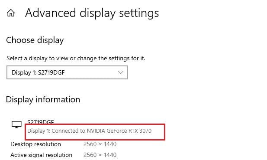
Task: Click the Desktop resolution label
Action: [x=35, y=144]
